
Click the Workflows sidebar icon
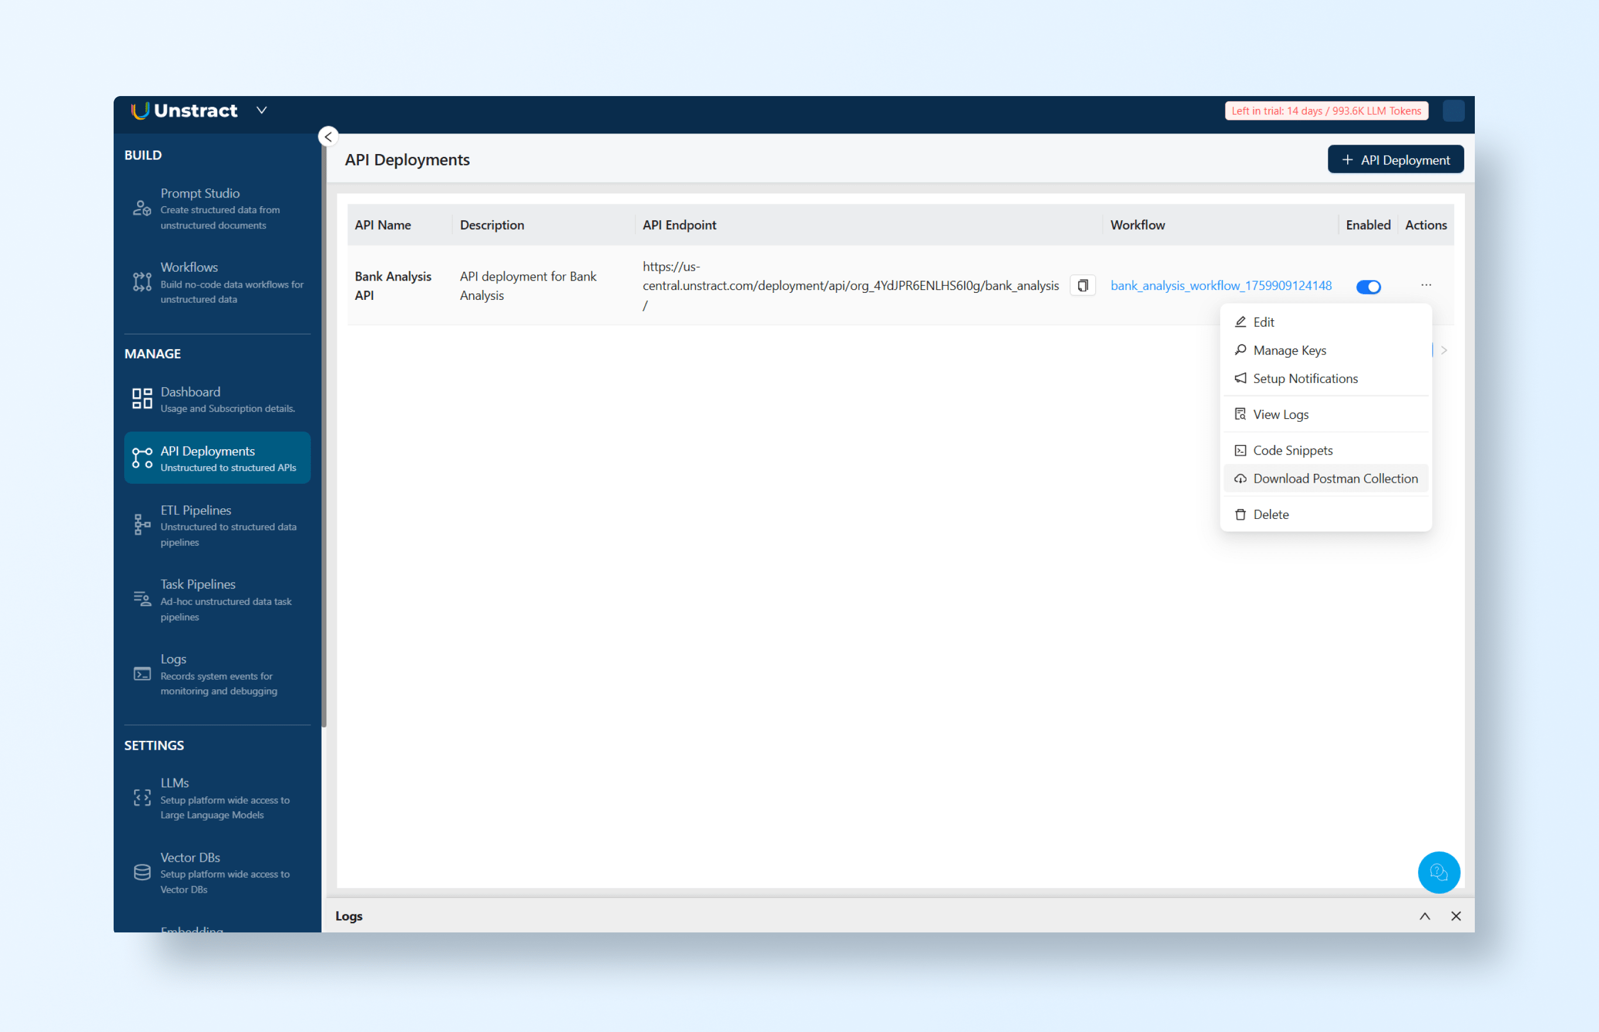(x=141, y=282)
